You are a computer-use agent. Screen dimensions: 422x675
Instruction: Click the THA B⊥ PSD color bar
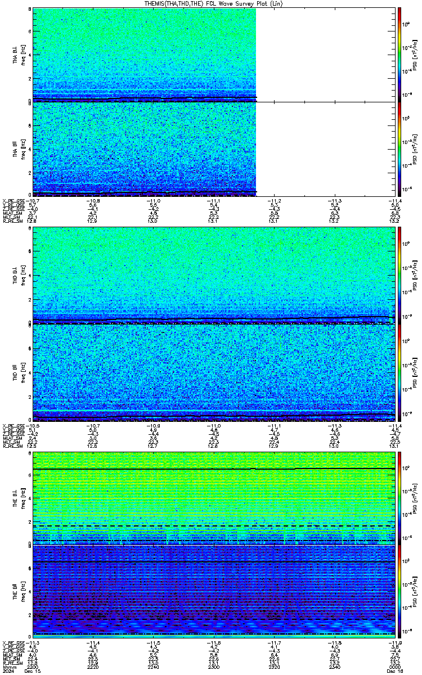point(399,55)
